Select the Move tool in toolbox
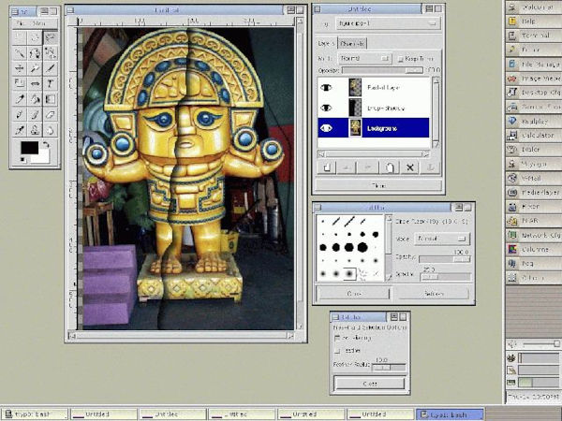The image size is (562, 421). (19, 69)
